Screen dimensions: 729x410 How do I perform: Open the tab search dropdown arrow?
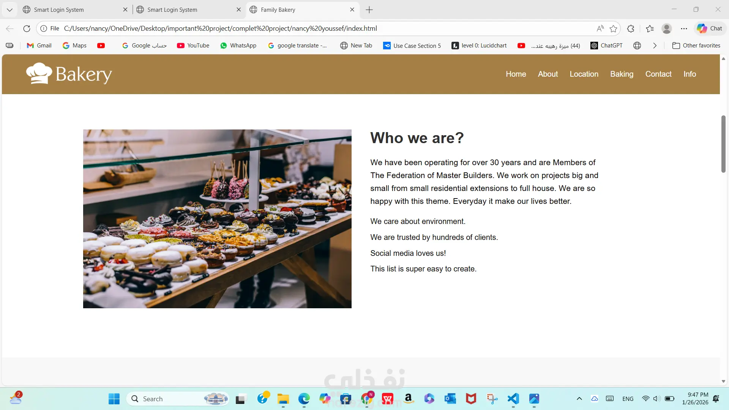coord(10,10)
